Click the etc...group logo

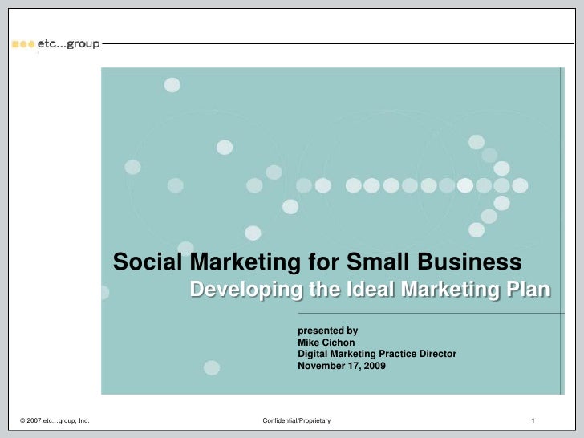(x=56, y=44)
